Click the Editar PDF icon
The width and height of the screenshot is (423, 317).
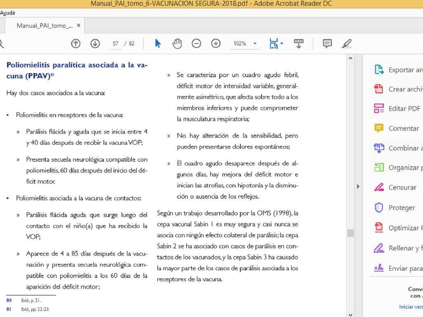click(x=379, y=109)
